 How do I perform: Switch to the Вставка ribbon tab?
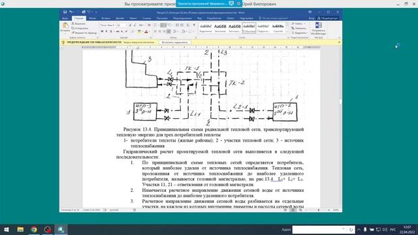click(x=106, y=18)
